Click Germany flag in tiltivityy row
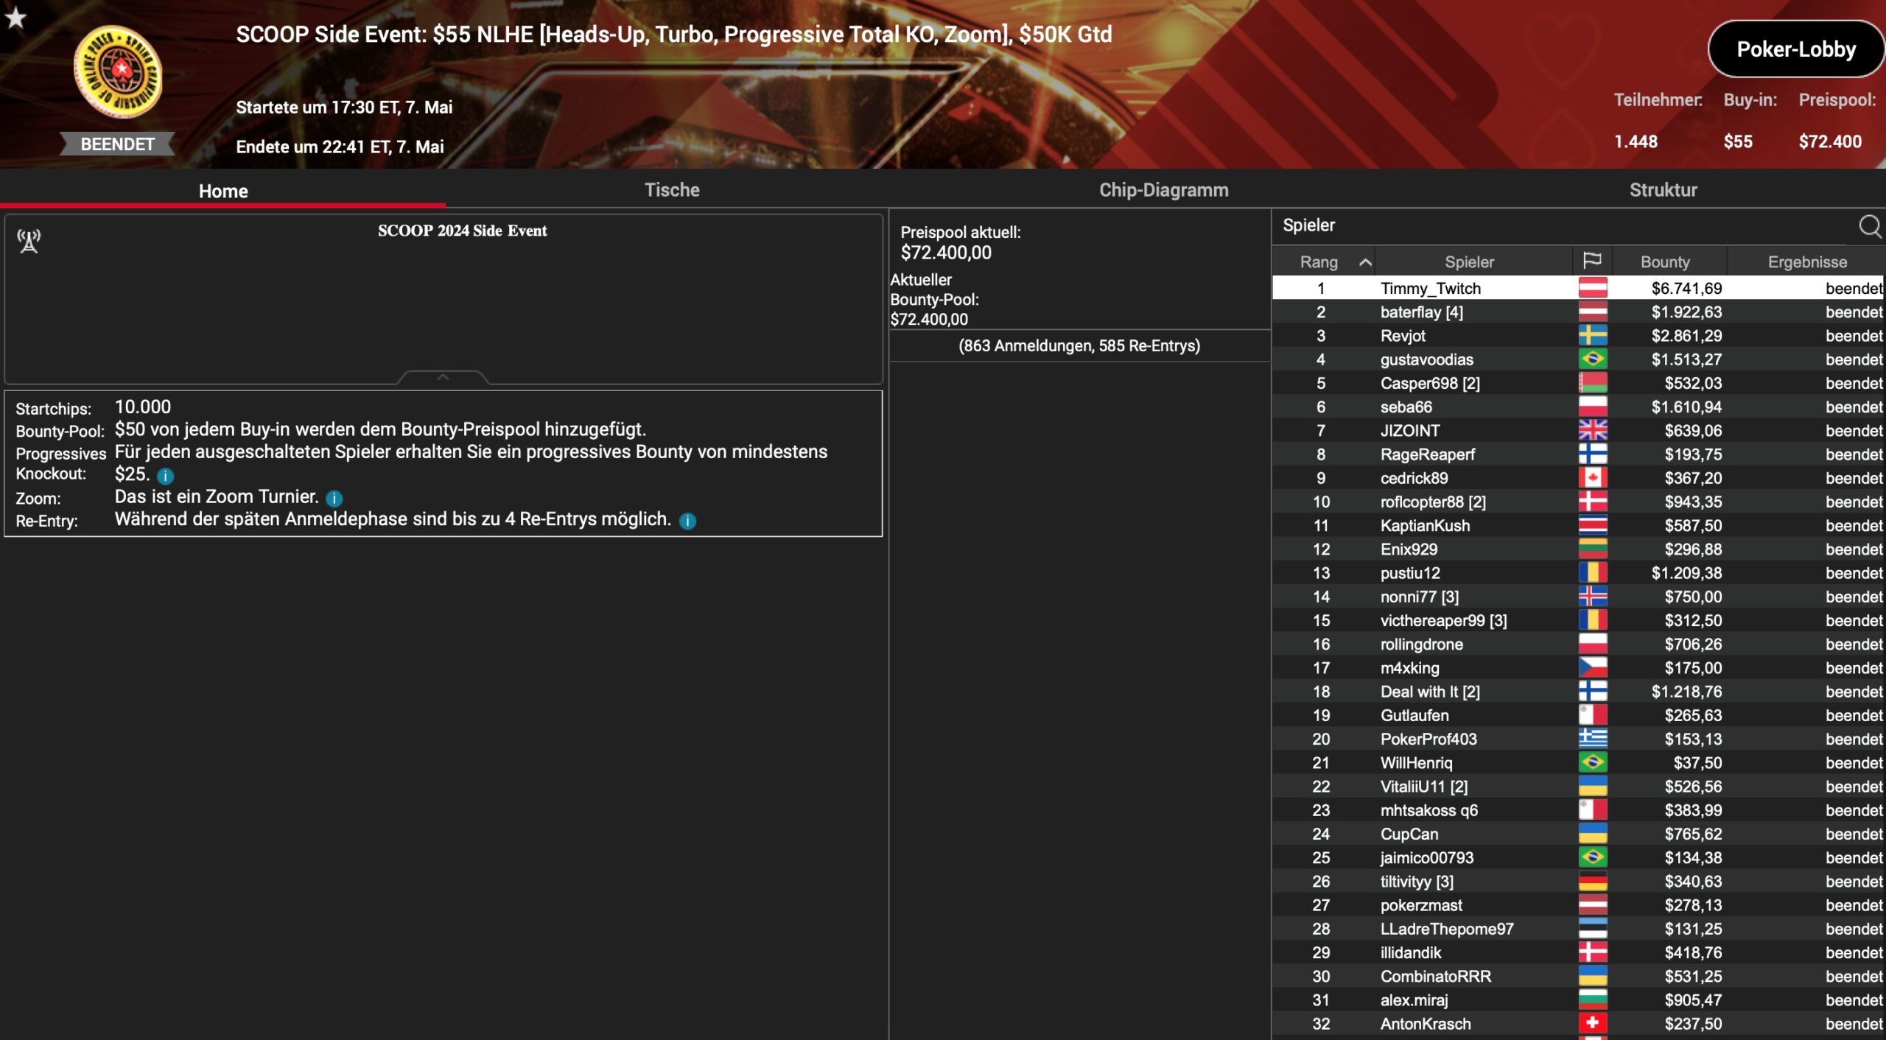Viewport: 1886px width, 1040px height. 1593,882
